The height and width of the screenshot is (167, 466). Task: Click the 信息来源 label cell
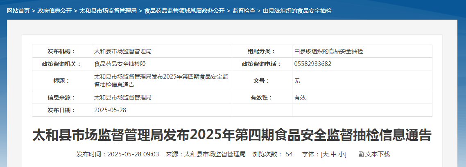[x=62, y=97]
